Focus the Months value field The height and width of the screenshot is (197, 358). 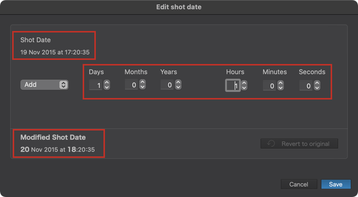tap(131, 85)
